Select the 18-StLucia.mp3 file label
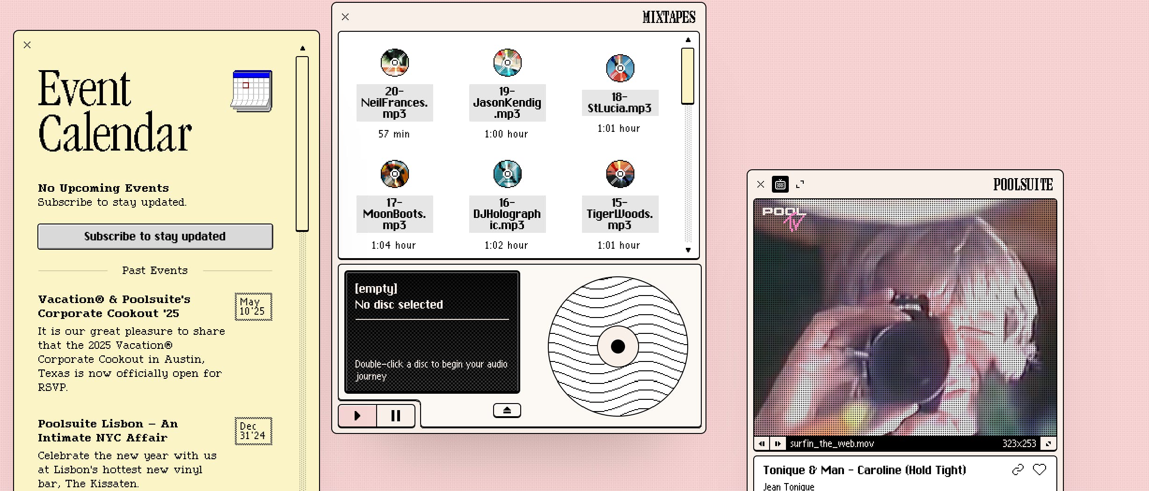The height and width of the screenshot is (491, 1149). point(620,103)
